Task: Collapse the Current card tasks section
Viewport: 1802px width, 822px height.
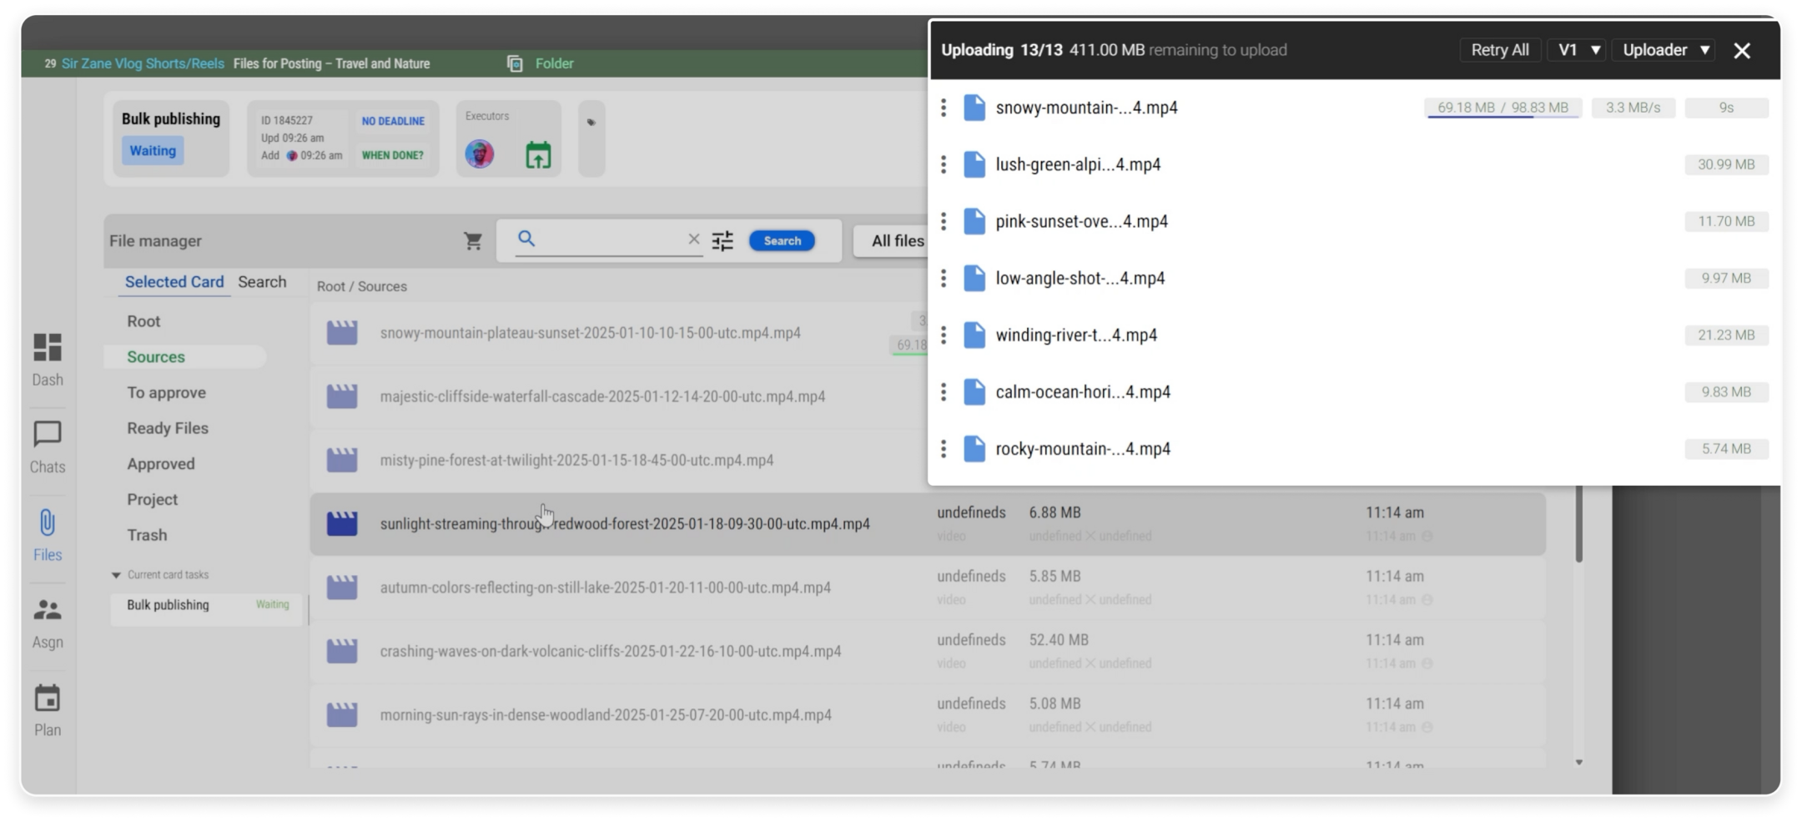Action: pos(116,575)
